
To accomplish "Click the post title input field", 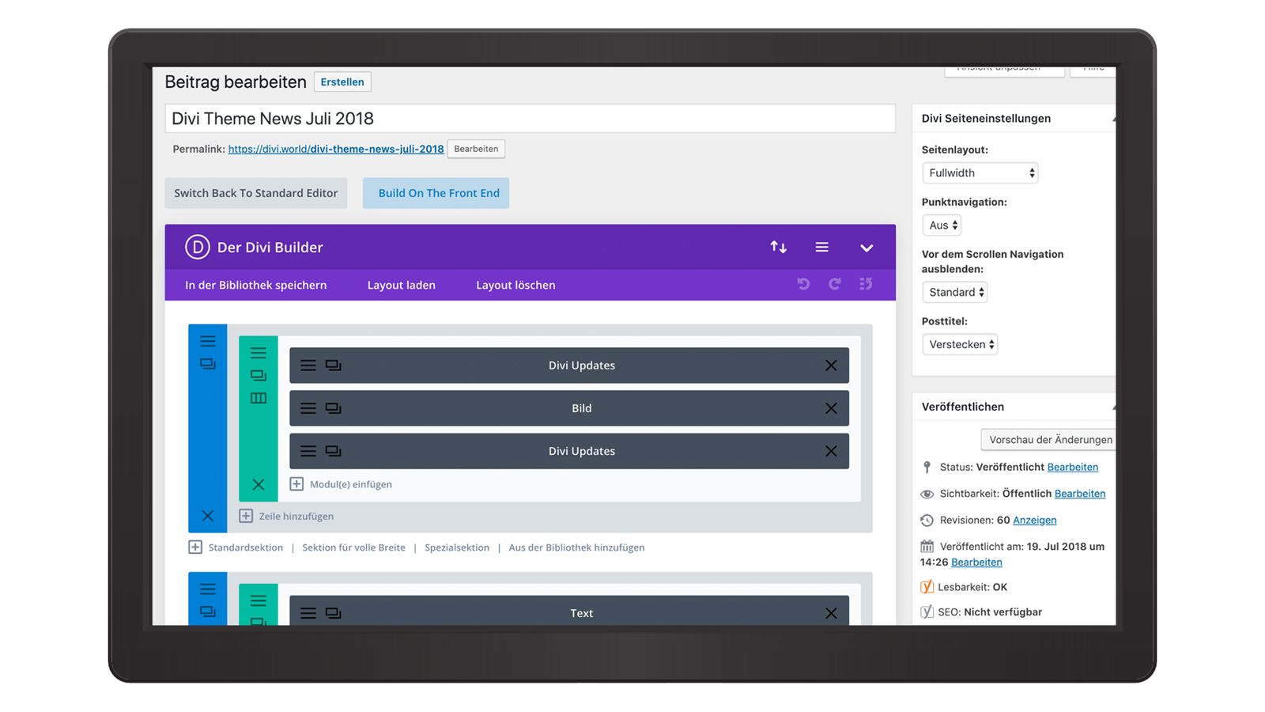I will [530, 119].
